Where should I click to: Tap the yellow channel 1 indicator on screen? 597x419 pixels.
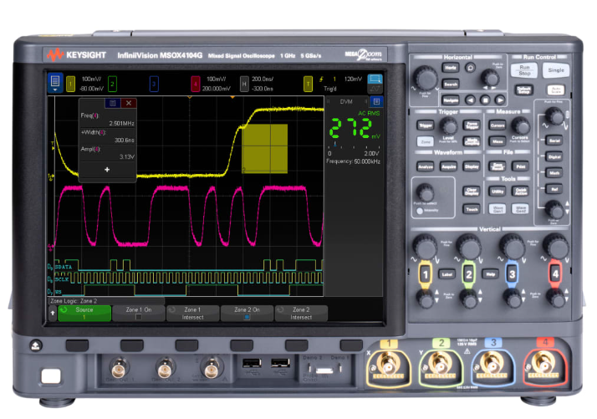point(70,84)
